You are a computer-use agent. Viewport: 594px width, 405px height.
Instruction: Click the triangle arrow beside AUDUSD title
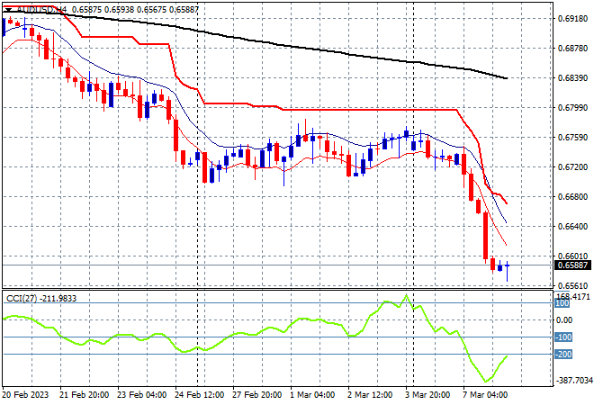point(8,10)
